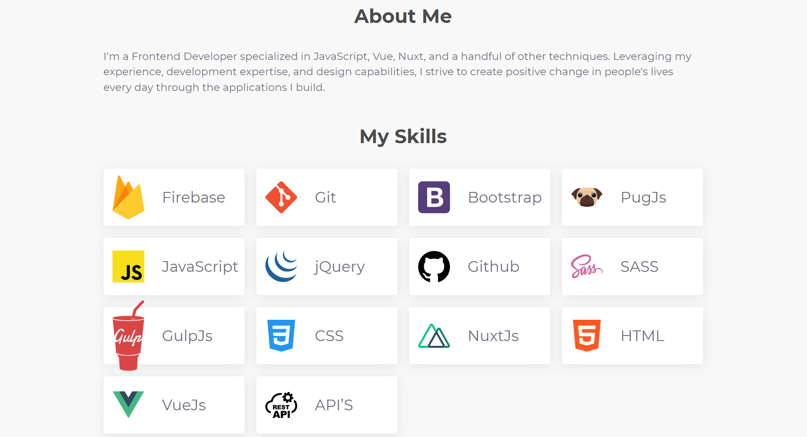Select the "NuxtJs" skill label text
The image size is (807, 437).
(493, 336)
